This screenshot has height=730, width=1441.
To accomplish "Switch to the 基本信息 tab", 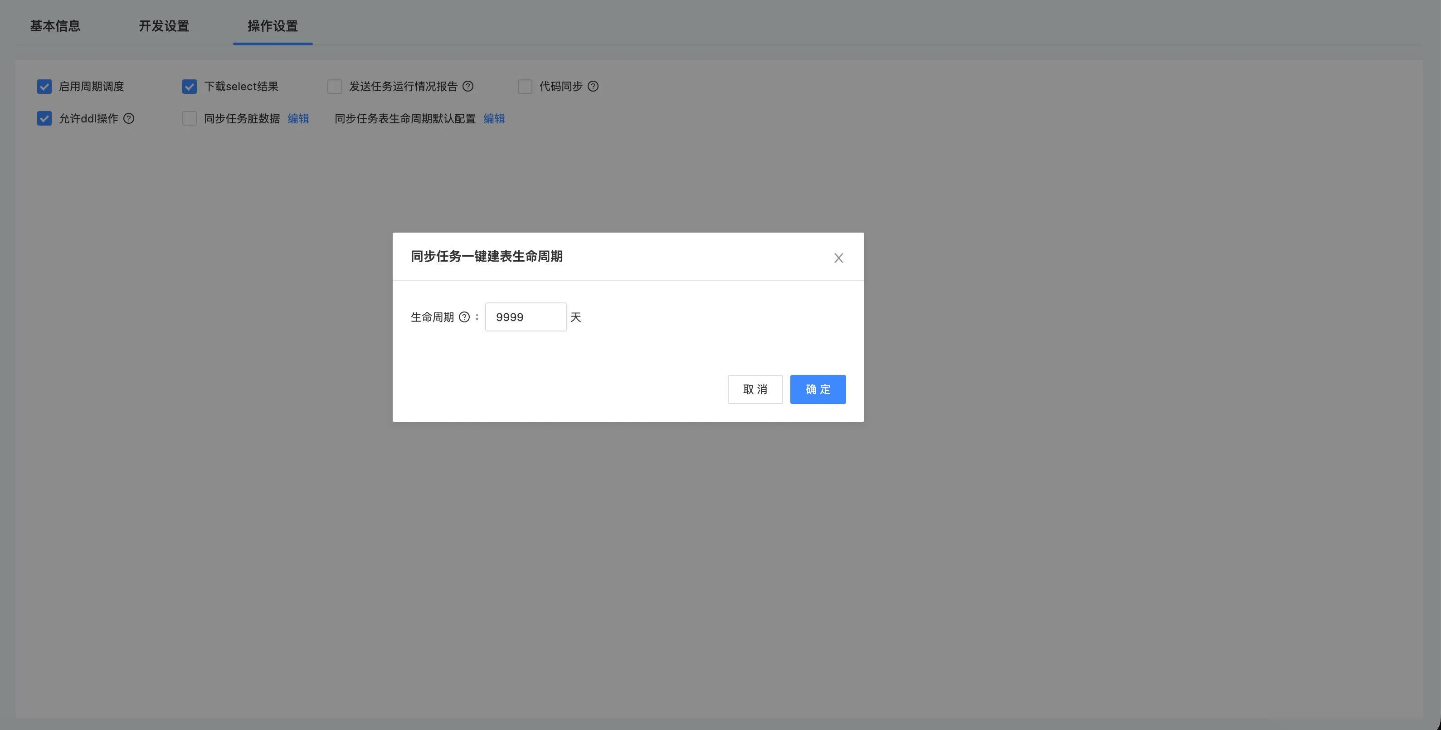I will click(55, 26).
